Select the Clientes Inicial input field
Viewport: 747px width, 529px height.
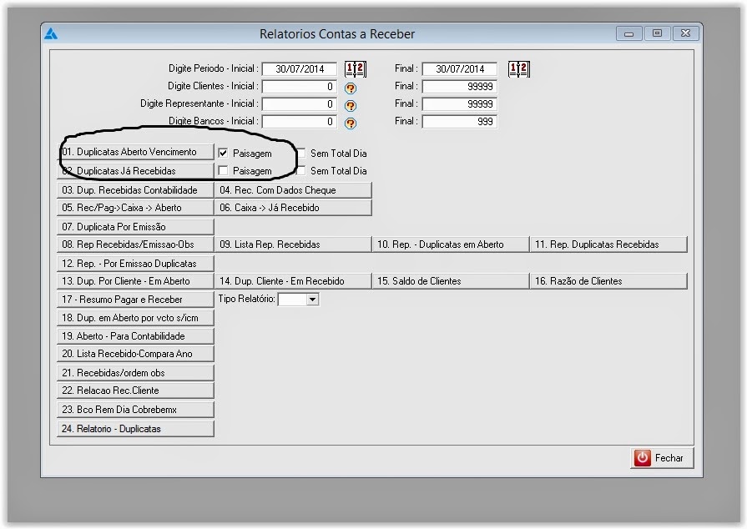pyautogui.click(x=299, y=87)
